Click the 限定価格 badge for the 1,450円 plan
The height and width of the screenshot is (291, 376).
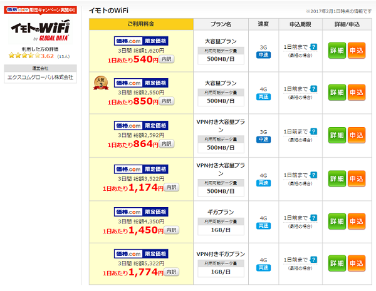(141, 212)
